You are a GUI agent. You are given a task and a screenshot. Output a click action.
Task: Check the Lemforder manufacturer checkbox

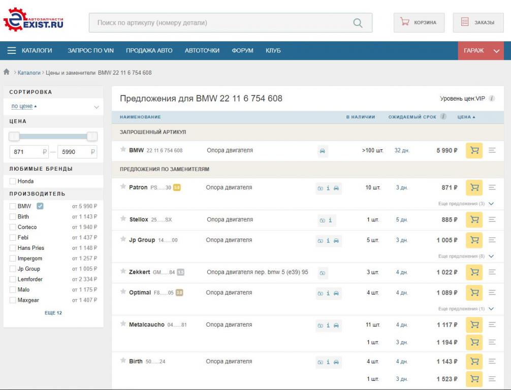point(13,279)
